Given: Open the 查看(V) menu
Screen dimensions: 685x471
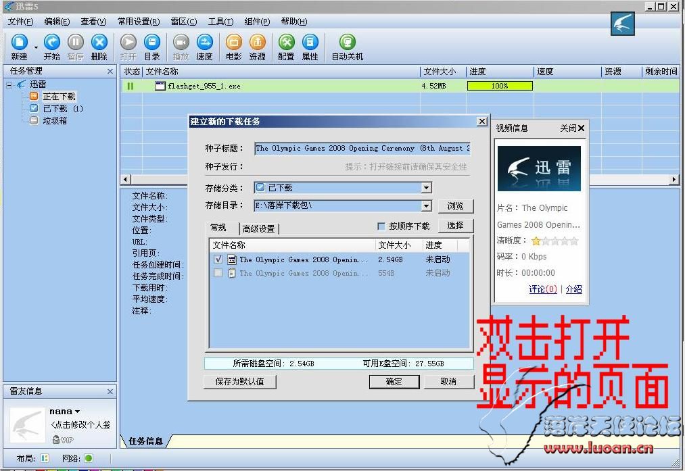Looking at the screenshot, I should click(x=93, y=22).
